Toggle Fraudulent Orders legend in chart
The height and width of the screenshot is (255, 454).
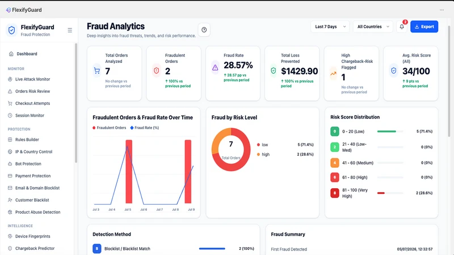109,128
